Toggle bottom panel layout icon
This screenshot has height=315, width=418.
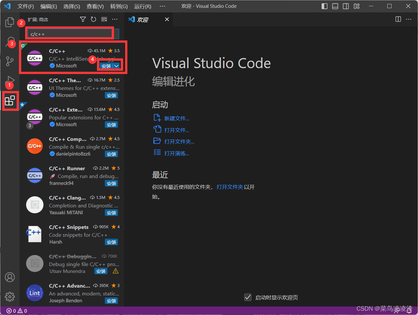click(335, 6)
